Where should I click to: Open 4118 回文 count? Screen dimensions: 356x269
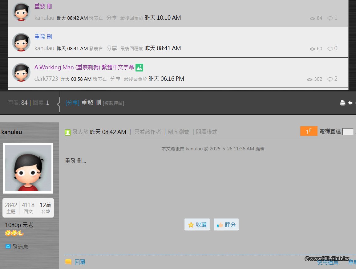(x=28, y=208)
